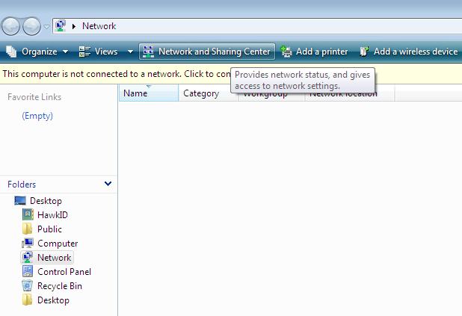
Task: Select Network in folder tree
Action: [55, 258]
